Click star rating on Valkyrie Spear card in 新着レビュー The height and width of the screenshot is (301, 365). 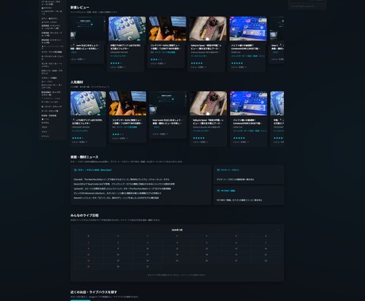pos(197,63)
